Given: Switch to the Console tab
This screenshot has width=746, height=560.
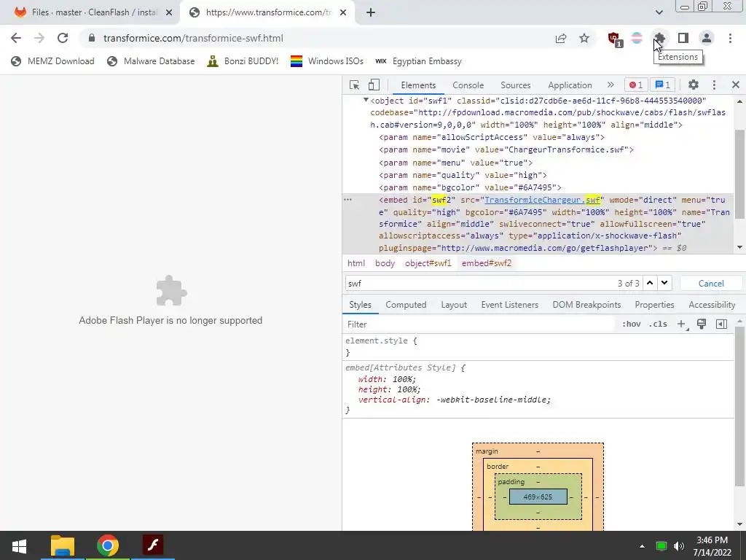Looking at the screenshot, I should (x=468, y=85).
